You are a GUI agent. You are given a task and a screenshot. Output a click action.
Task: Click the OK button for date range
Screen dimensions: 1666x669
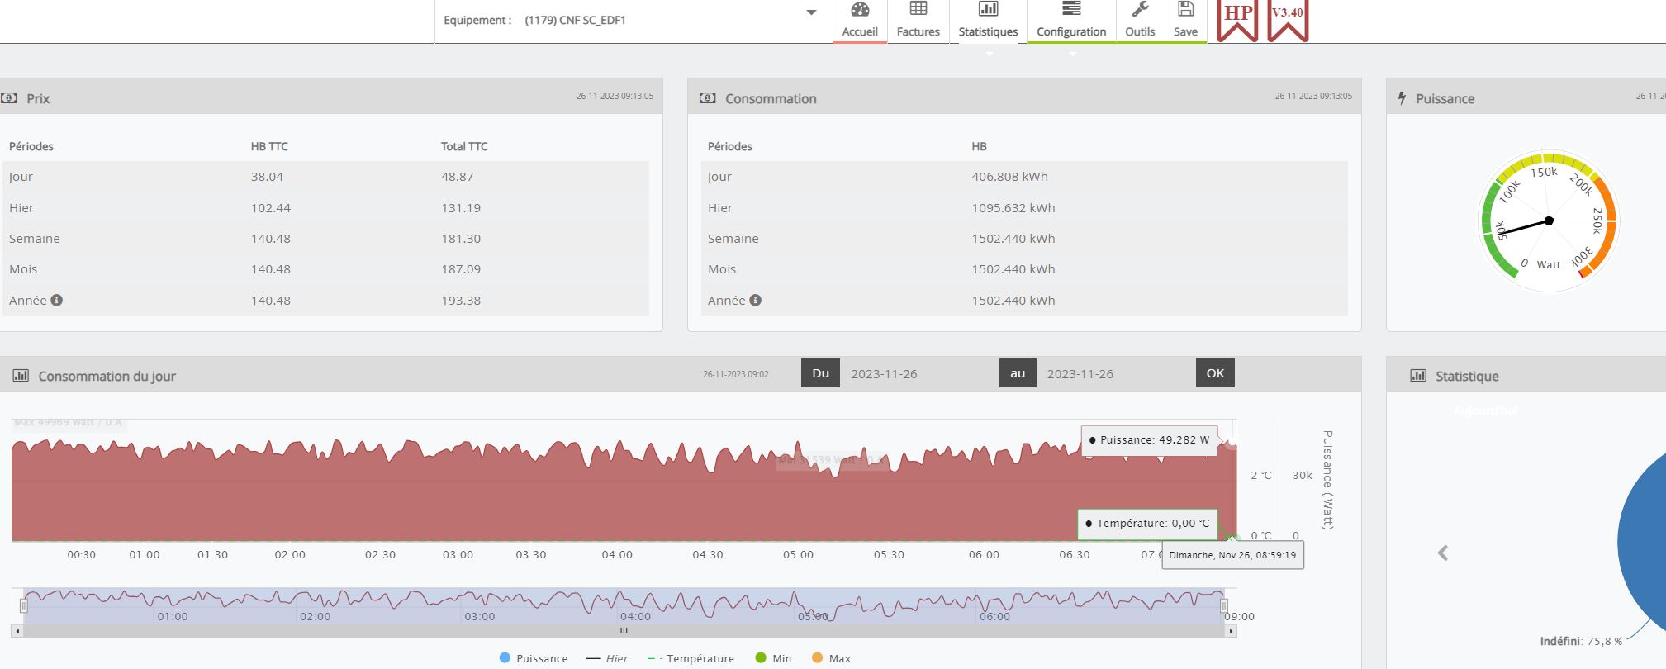click(1215, 373)
